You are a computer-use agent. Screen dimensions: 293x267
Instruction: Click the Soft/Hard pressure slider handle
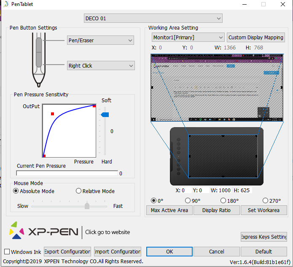click(x=105, y=114)
